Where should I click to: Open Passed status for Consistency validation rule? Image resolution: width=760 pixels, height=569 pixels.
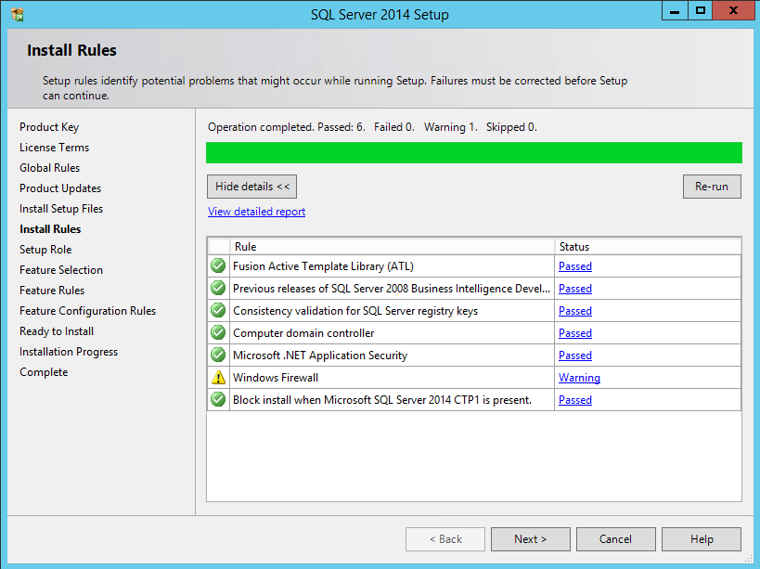click(575, 311)
